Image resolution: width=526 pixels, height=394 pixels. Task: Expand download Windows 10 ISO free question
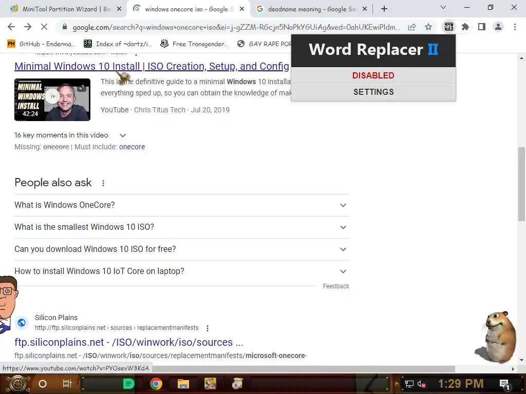[182, 249]
